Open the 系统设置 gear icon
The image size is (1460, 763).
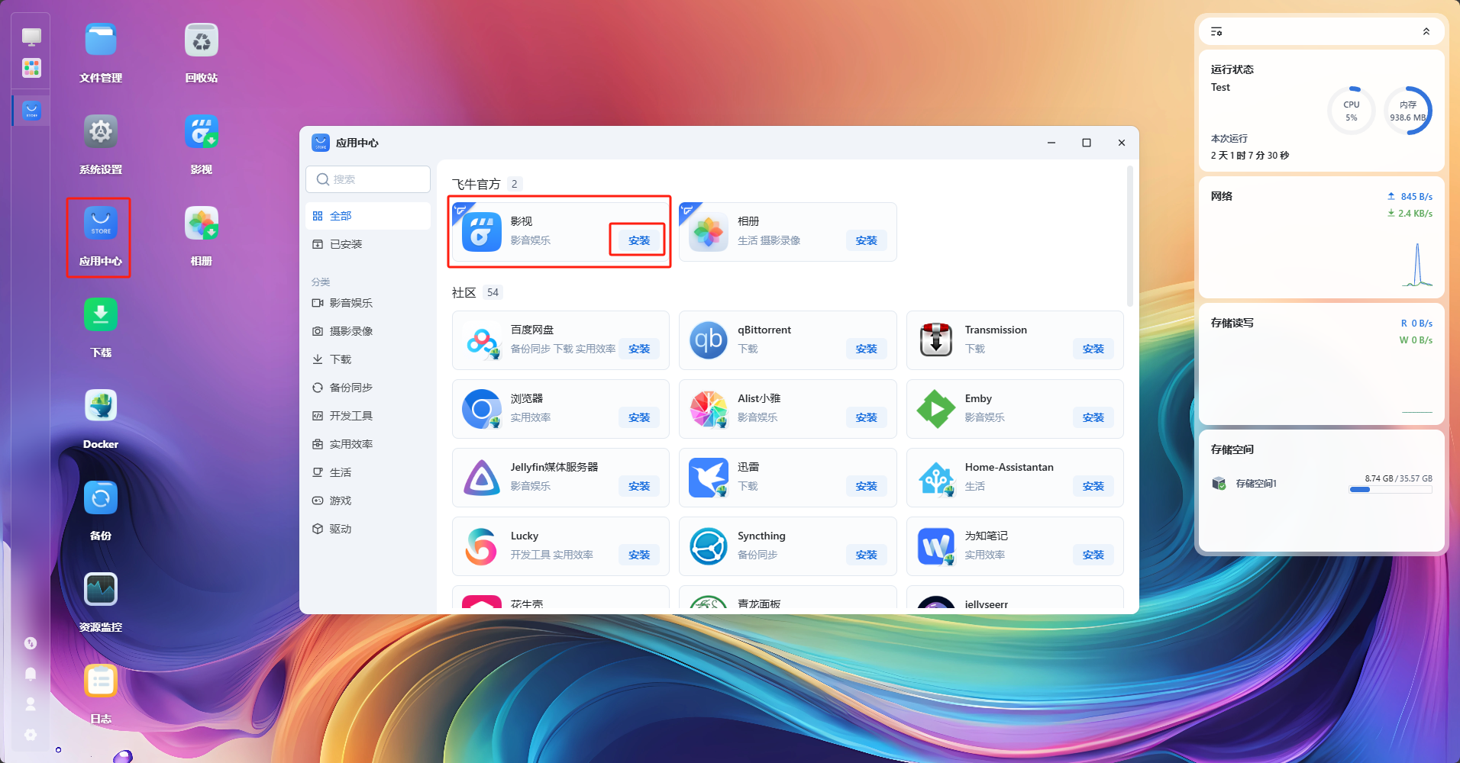pos(101,132)
